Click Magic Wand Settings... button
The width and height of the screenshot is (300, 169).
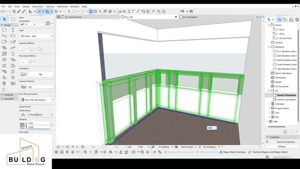[x=233, y=152]
